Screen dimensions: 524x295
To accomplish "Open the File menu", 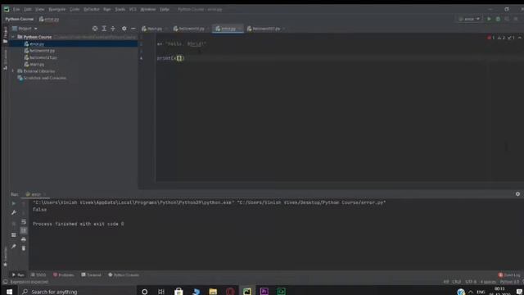I will click(16, 9).
